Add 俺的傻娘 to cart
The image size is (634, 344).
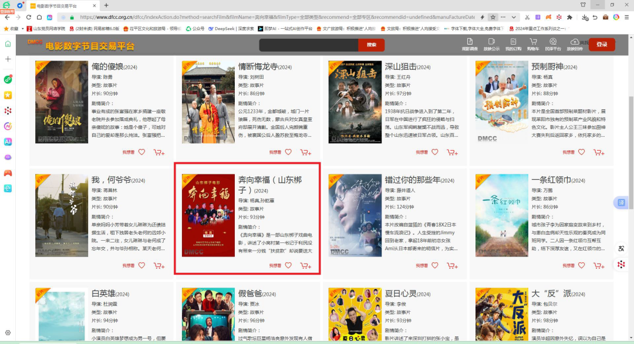159,153
